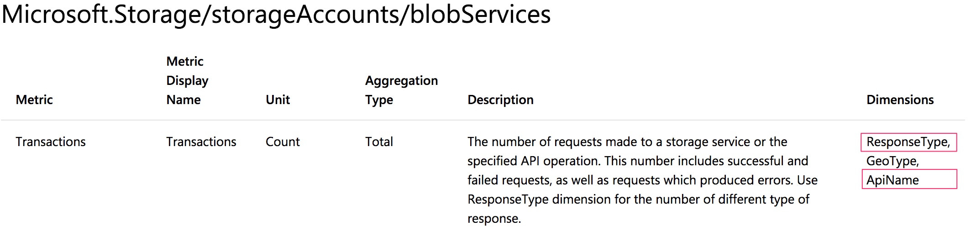The height and width of the screenshot is (231, 976).
Task: Click the divider line below the table headers
Action: click(x=483, y=120)
